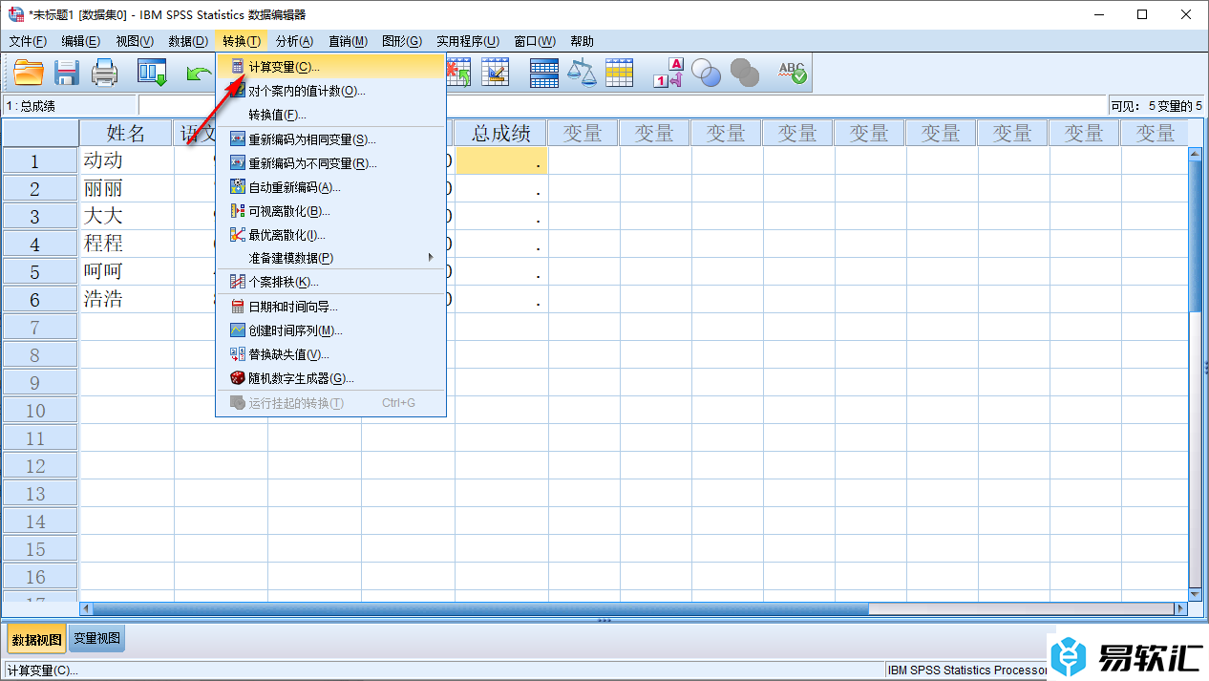
Task: Click the cell containing 丽丽
Action: click(x=127, y=188)
